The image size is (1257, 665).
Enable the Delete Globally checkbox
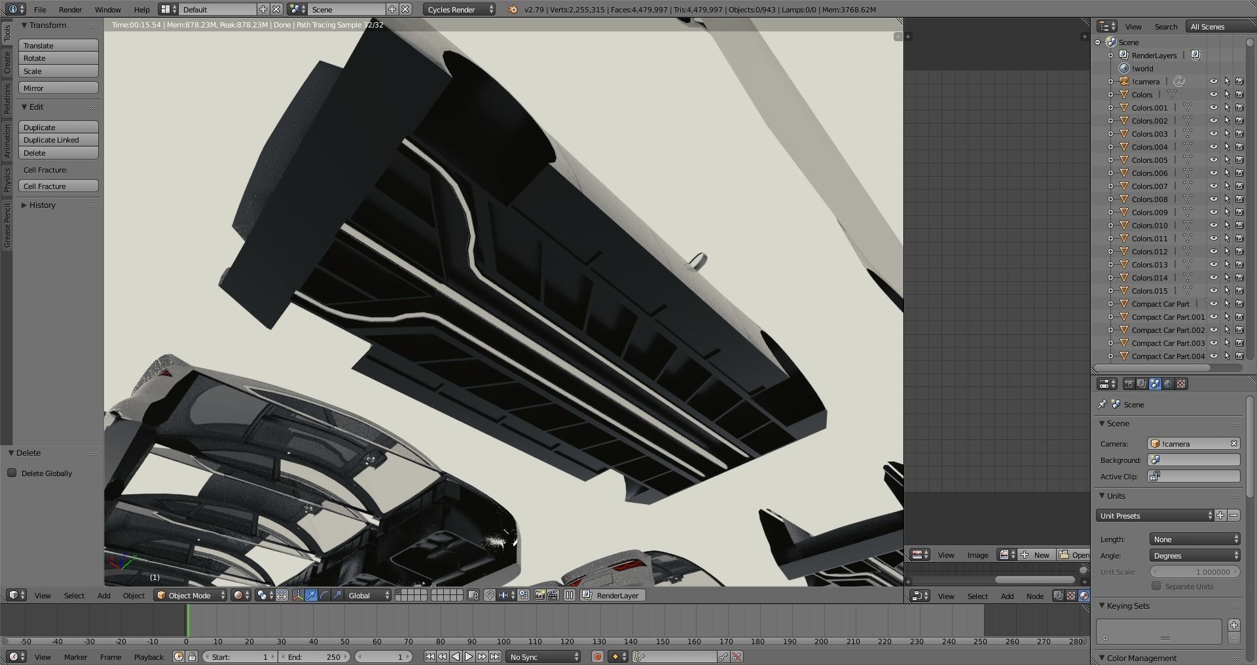click(x=12, y=473)
